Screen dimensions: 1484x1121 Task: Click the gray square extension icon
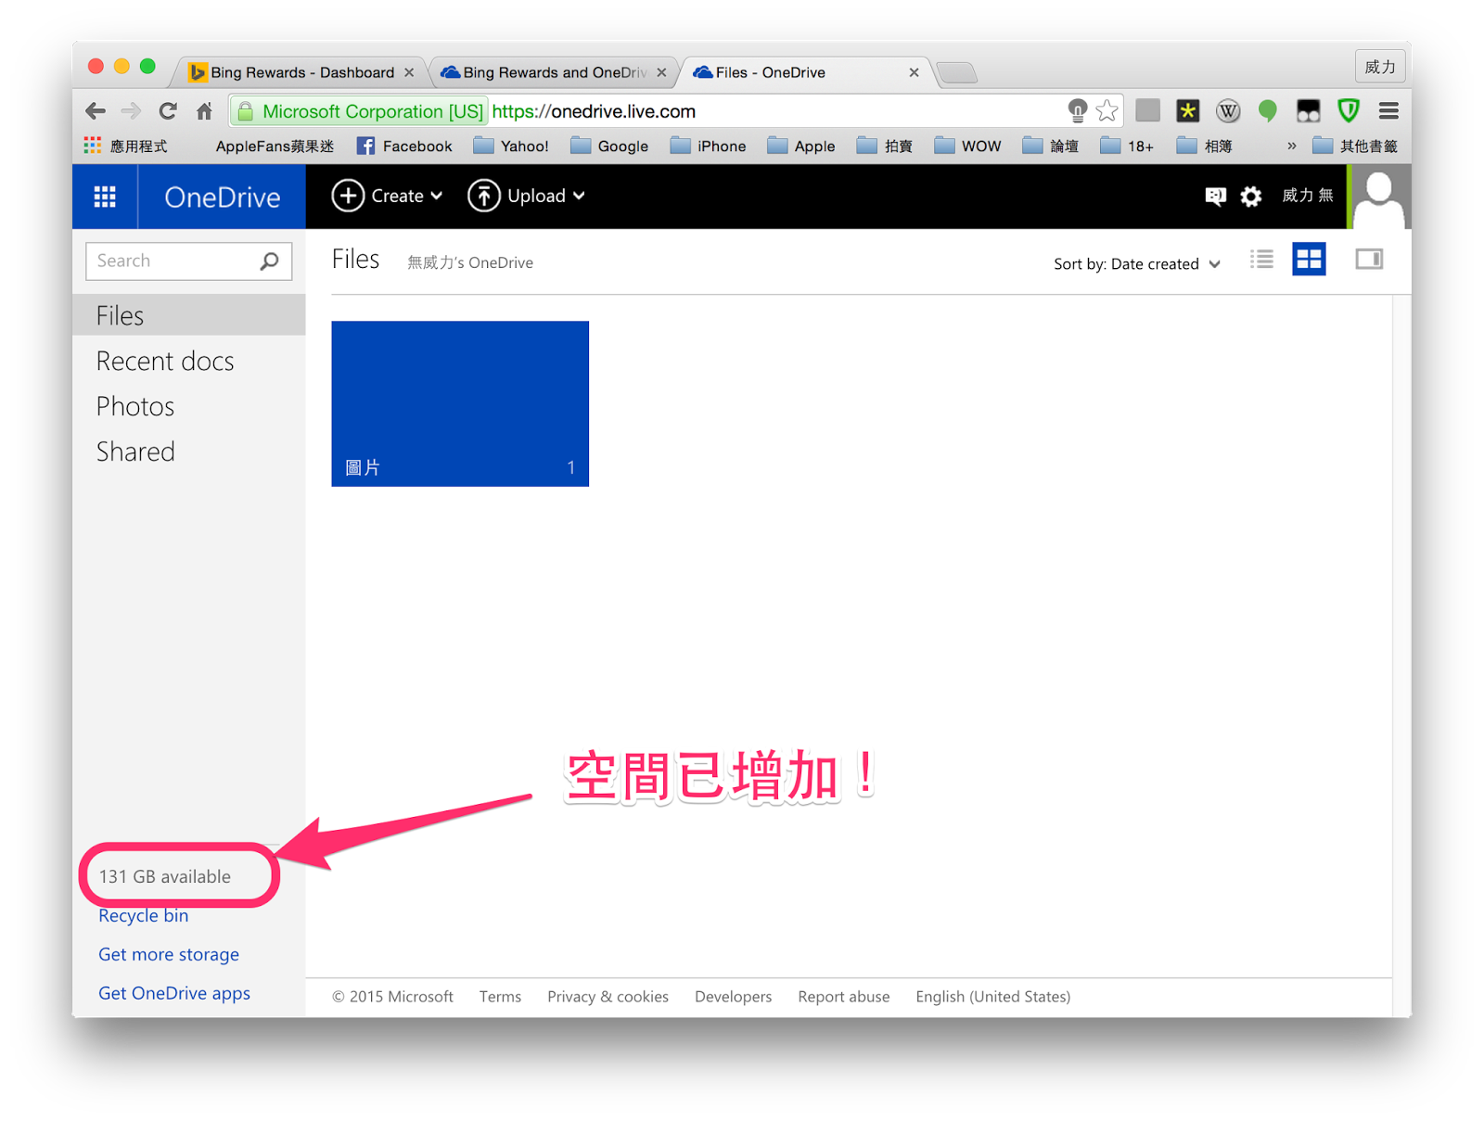pyautogui.click(x=1148, y=111)
